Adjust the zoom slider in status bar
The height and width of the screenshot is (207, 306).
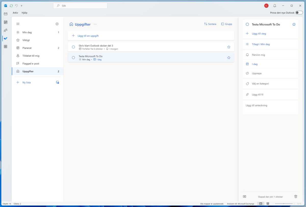point(284,204)
